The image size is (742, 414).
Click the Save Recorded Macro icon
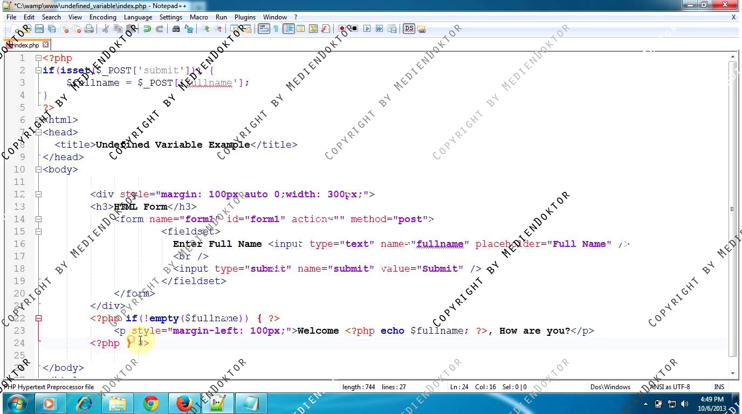click(392, 29)
